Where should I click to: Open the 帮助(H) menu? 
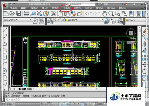click(x=122, y=8)
